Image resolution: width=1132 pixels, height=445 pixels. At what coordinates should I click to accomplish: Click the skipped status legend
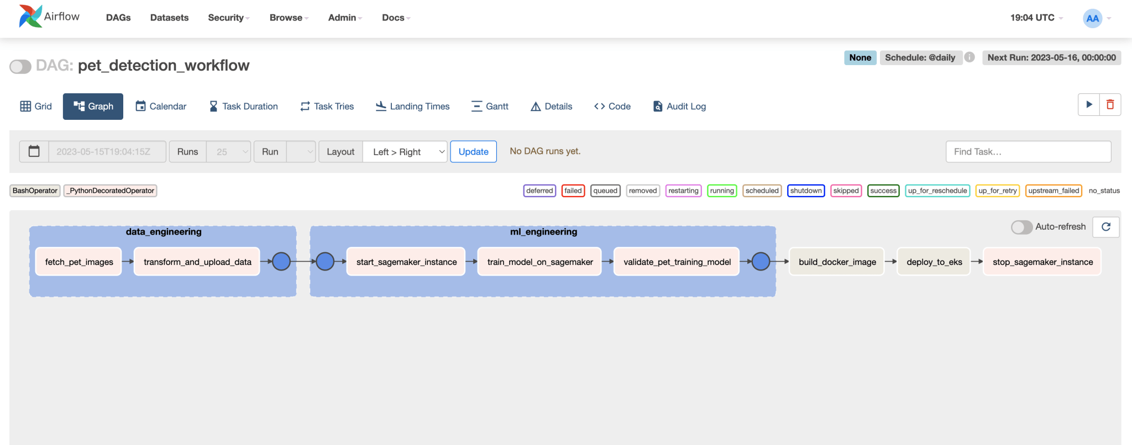click(846, 190)
